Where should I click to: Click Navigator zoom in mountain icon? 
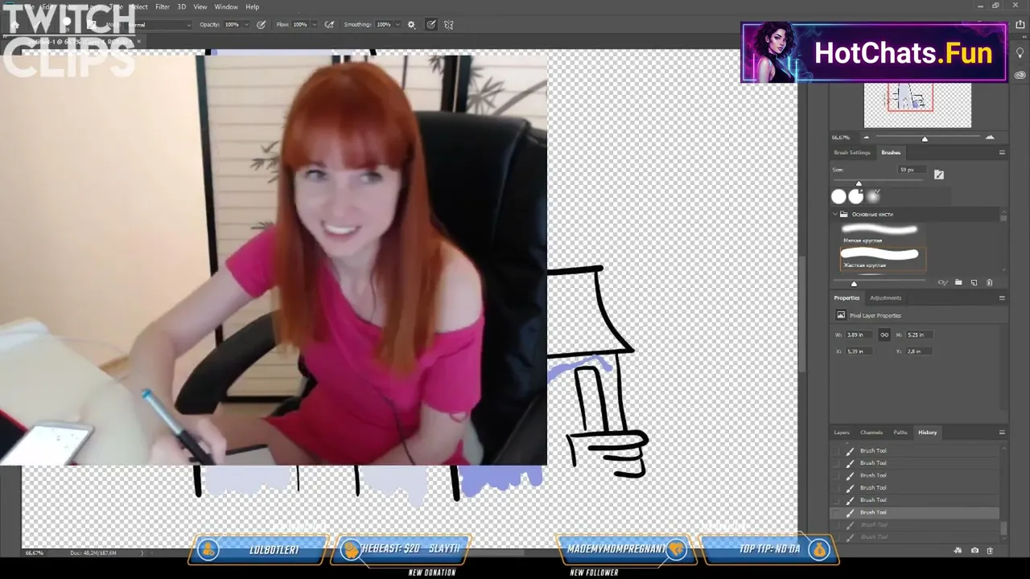click(x=990, y=138)
